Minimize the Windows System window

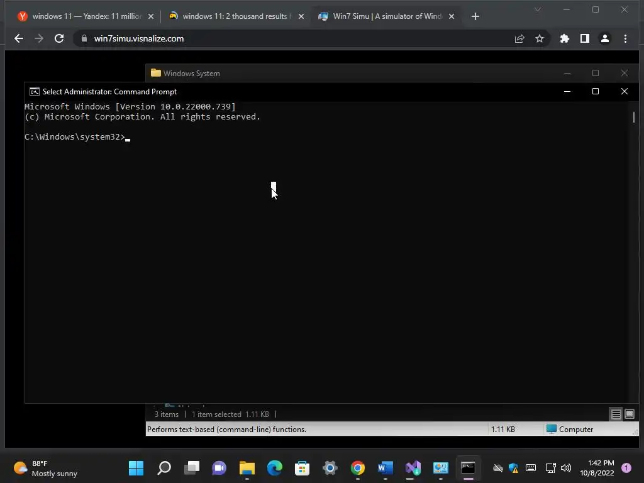[567, 73]
